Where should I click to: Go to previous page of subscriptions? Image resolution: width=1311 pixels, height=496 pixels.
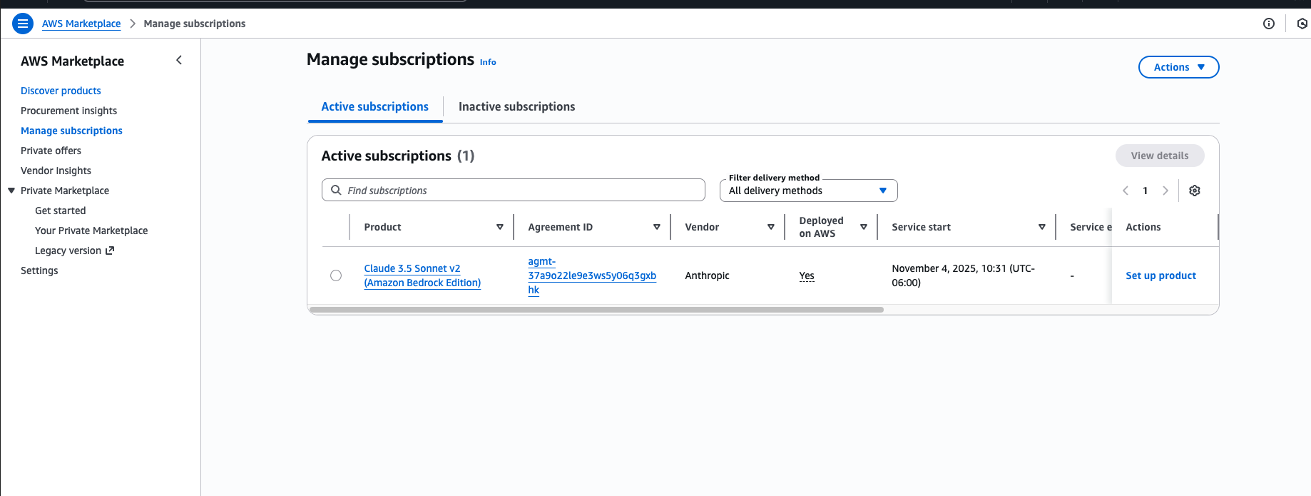pos(1126,191)
